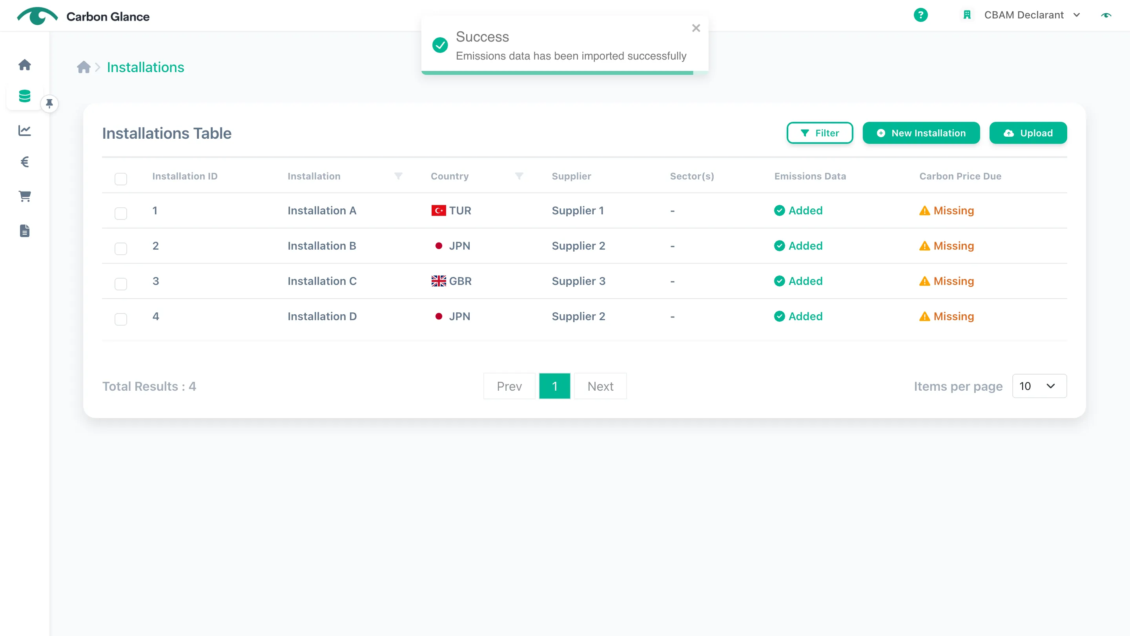
Task: Click Missing status for Installation B
Action: click(947, 246)
